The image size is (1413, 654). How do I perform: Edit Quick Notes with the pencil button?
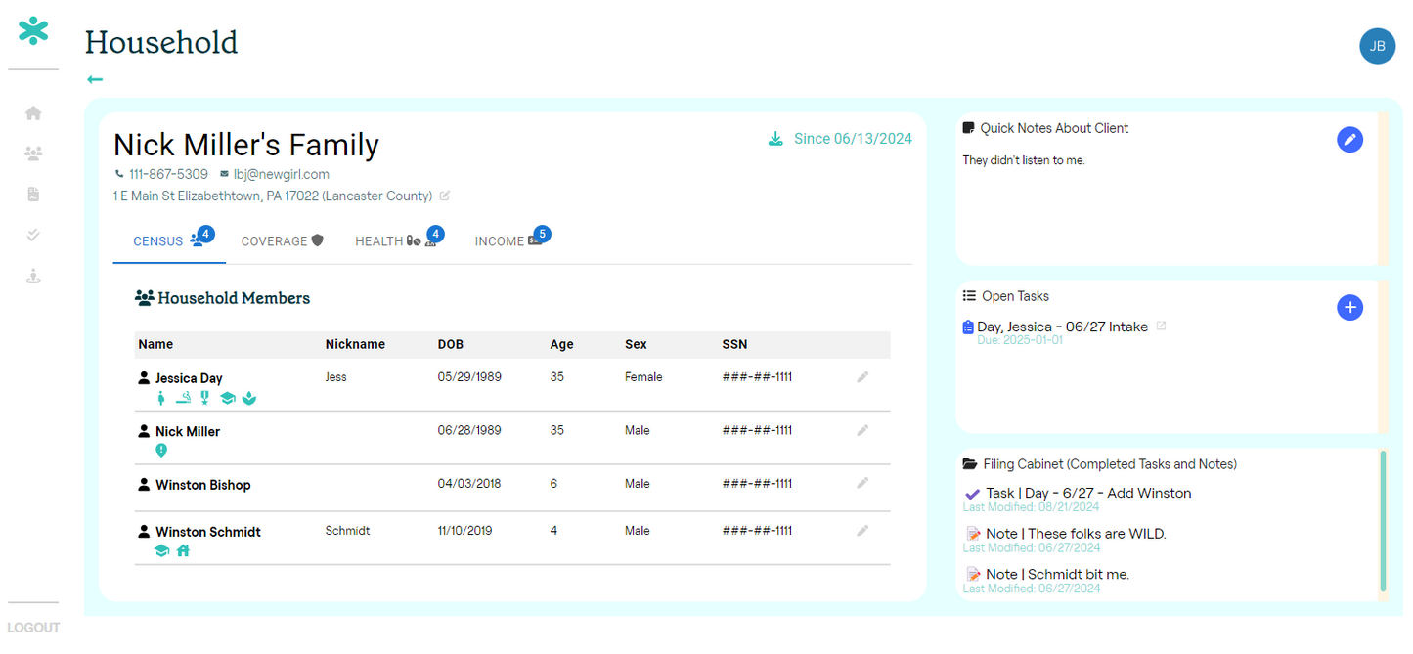pos(1349,140)
